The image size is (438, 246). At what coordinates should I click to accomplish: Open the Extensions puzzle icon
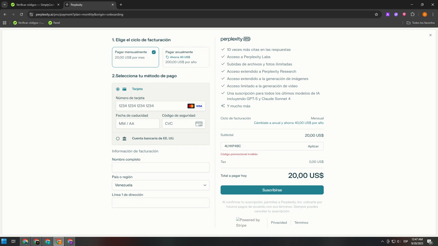click(413, 14)
